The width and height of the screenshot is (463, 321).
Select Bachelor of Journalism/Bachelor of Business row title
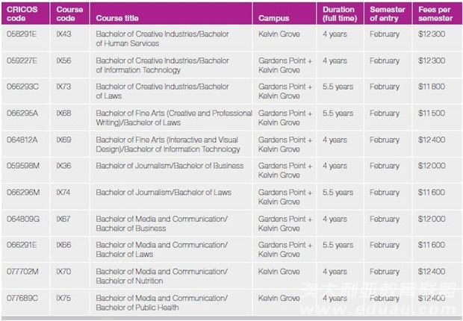tap(170, 166)
